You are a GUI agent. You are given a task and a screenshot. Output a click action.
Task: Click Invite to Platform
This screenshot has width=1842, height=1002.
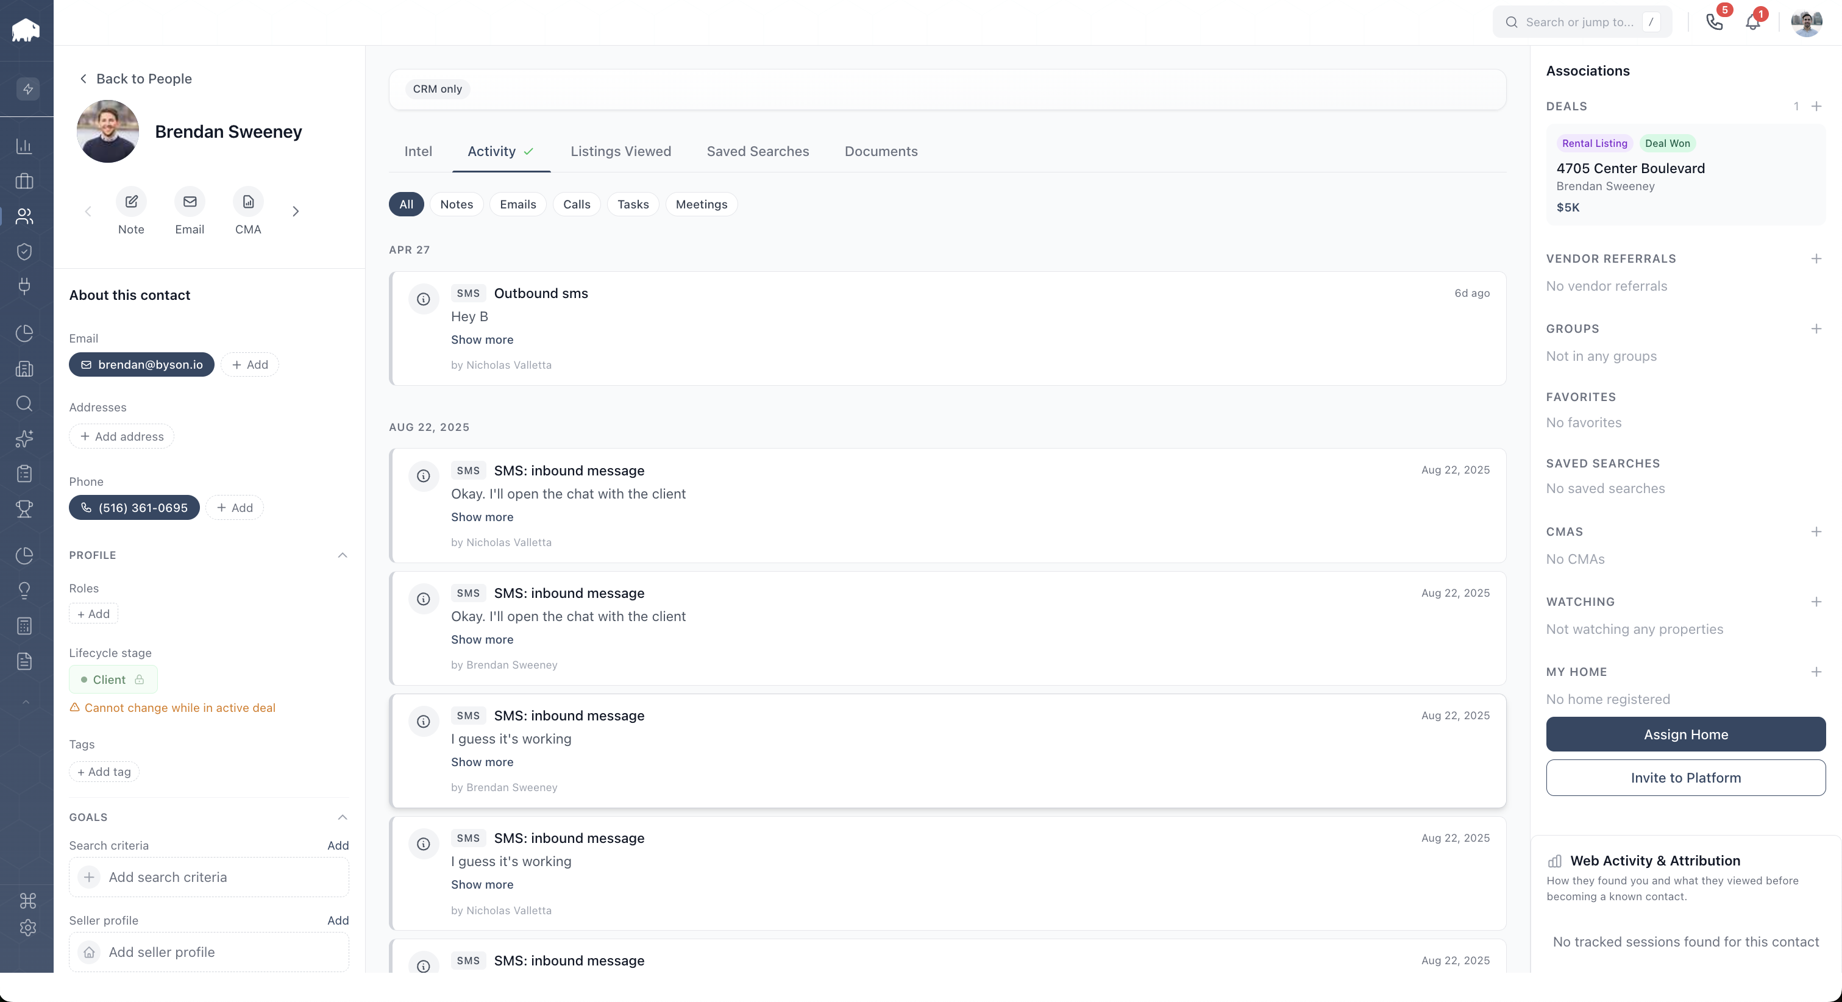coord(1685,778)
